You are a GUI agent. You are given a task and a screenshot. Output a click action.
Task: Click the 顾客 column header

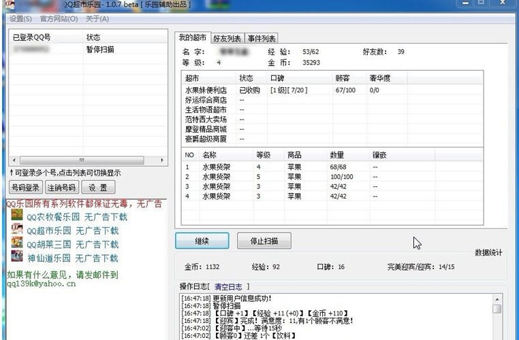[x=349, y=78]
